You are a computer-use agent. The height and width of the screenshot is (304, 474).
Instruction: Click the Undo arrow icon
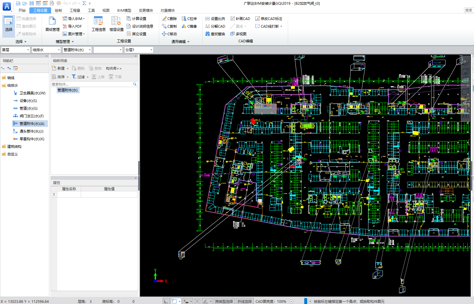[65, 3]
